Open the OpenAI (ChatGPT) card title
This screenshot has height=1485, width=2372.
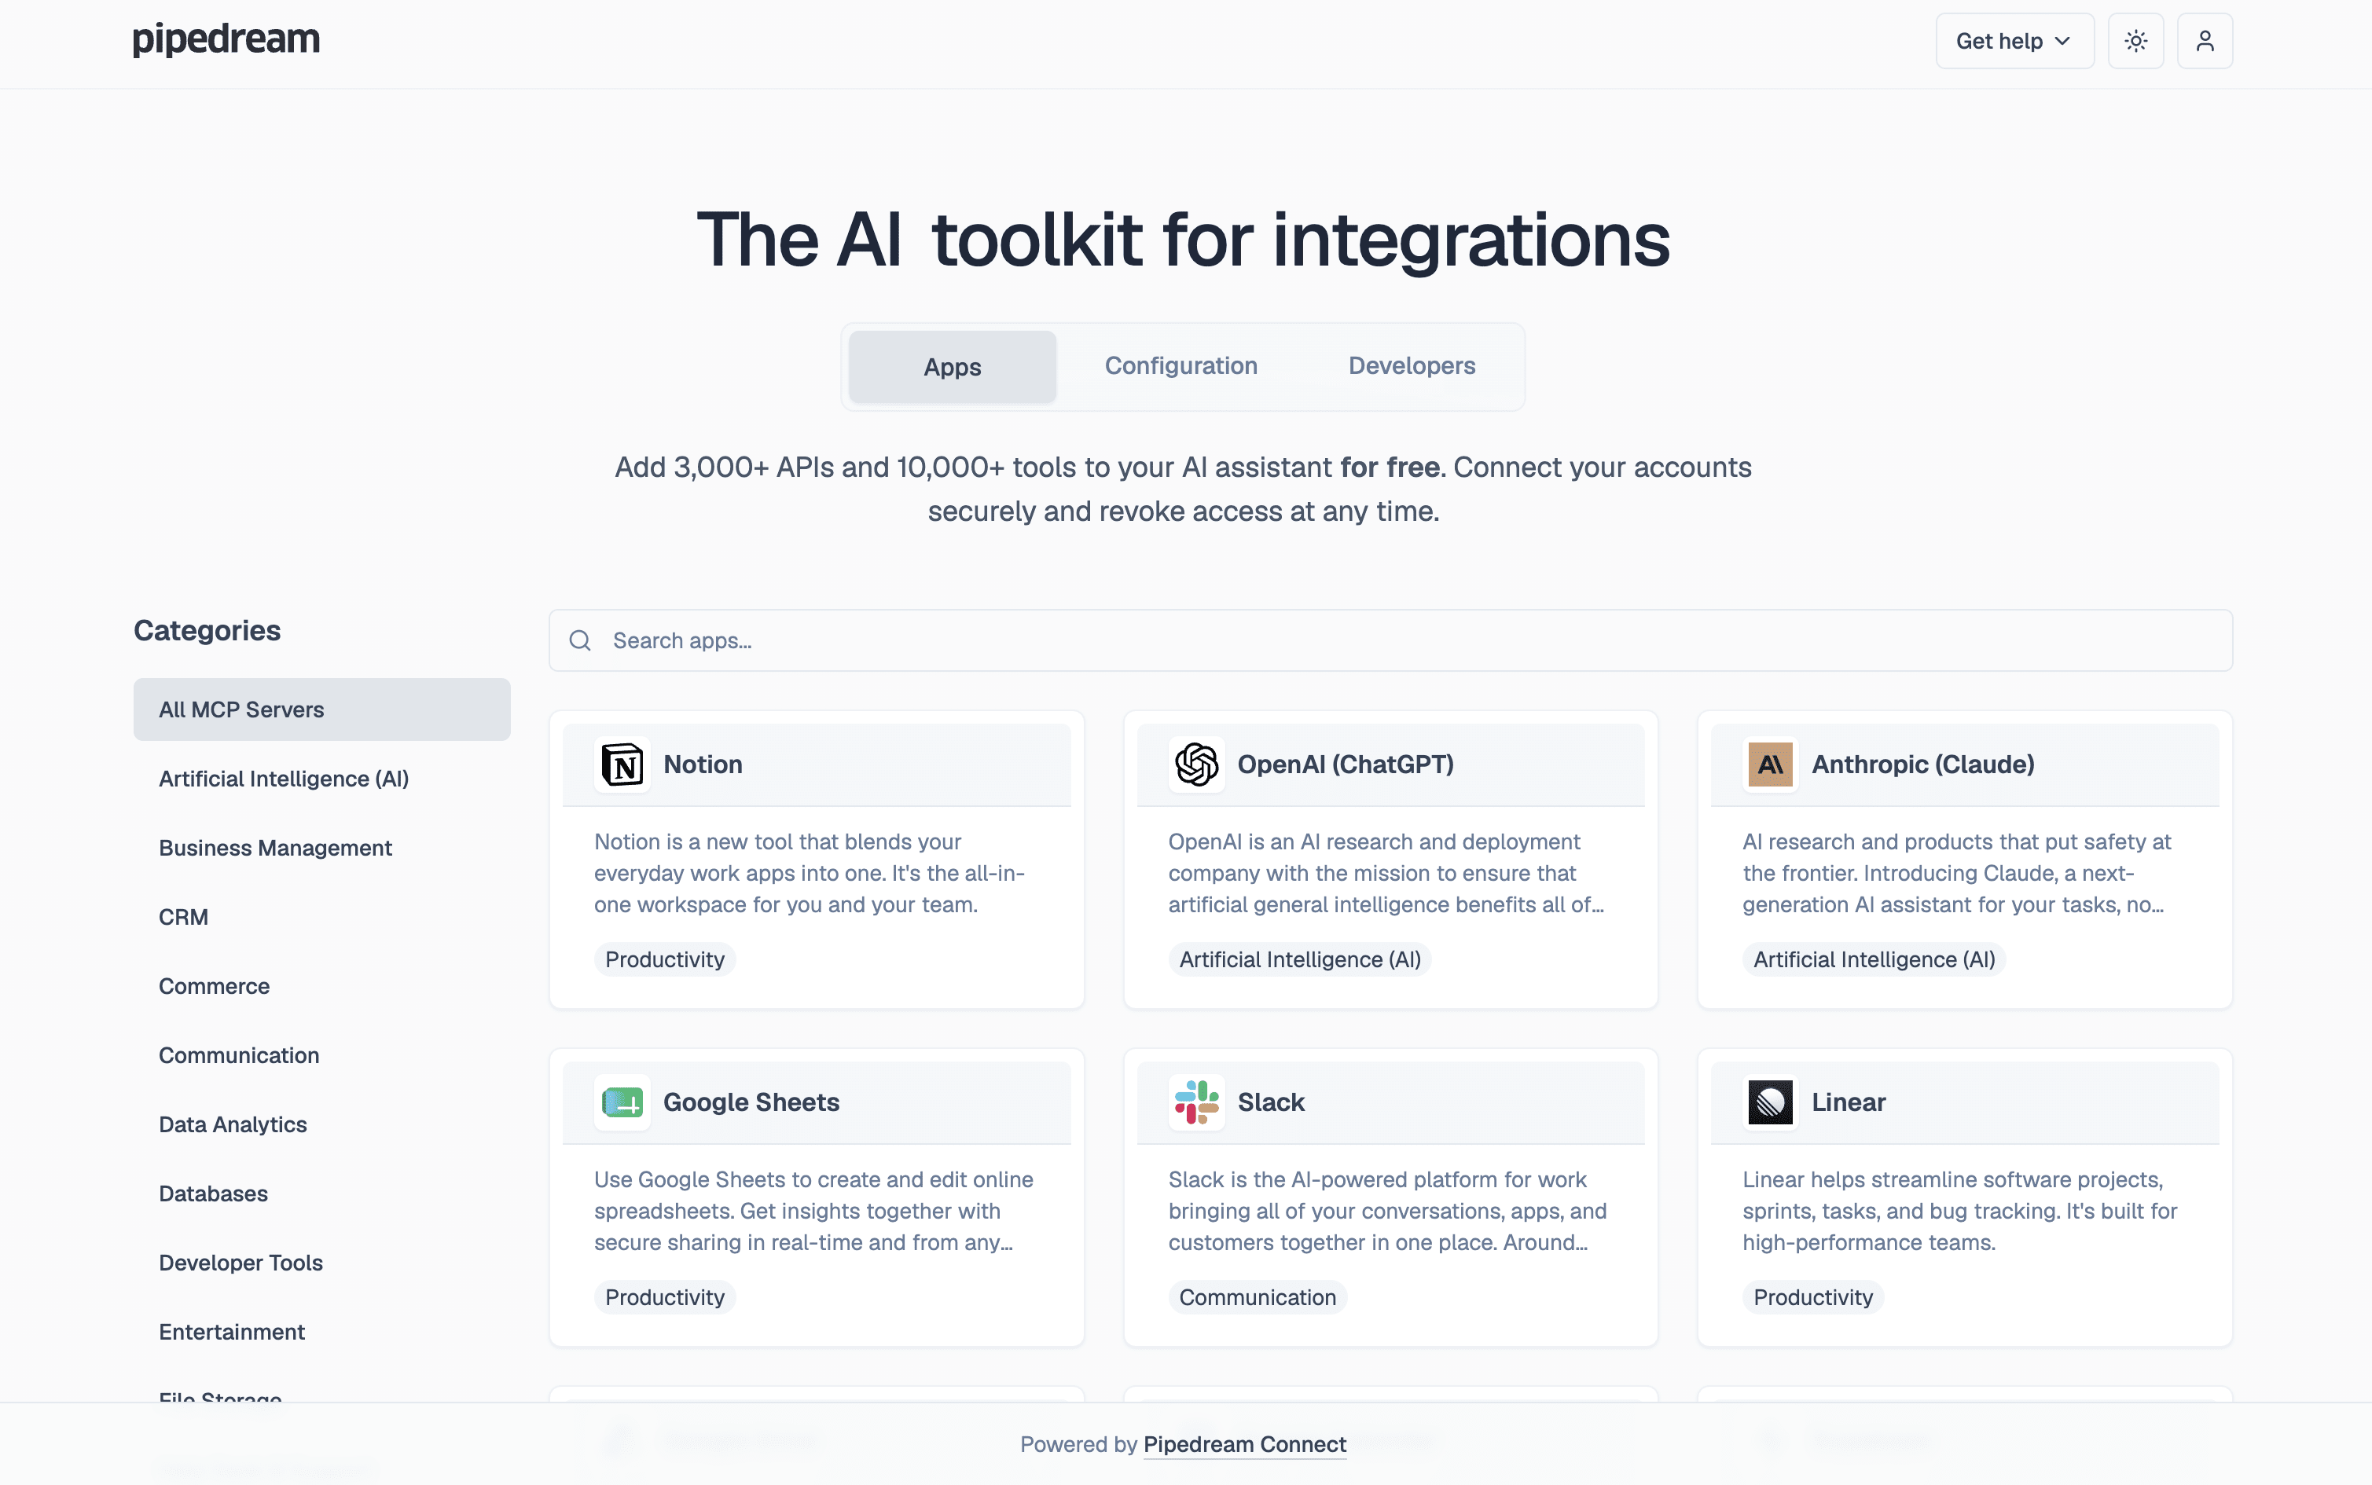coord(1346,764)
